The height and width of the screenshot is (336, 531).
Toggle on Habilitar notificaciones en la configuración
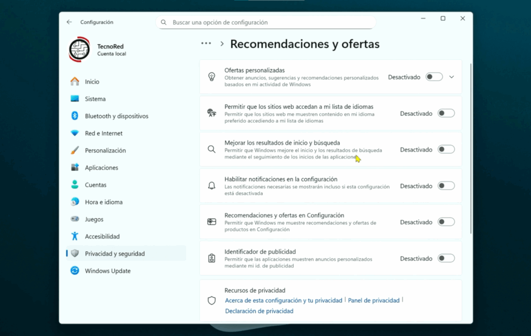click(445, 186)
